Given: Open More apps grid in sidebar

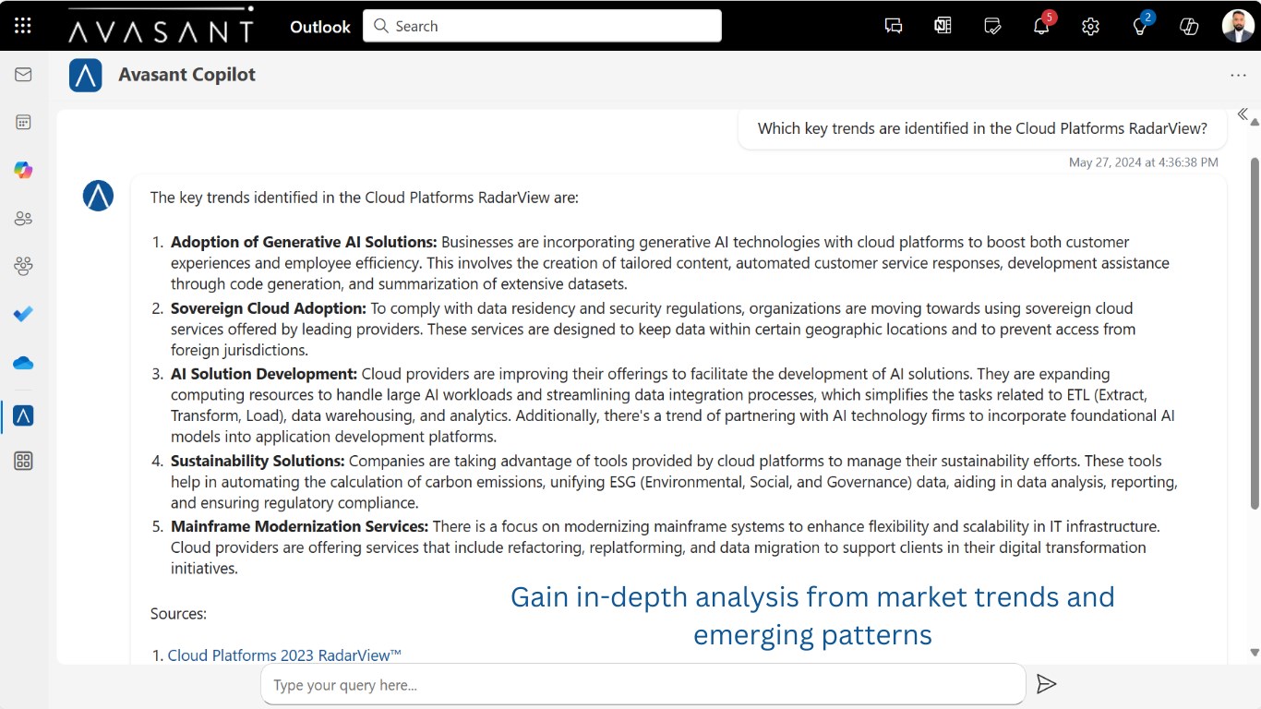Looking at the screenshot, I should click(x=23, y=461).
